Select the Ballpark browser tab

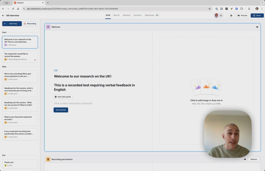(x=28, y=3)
